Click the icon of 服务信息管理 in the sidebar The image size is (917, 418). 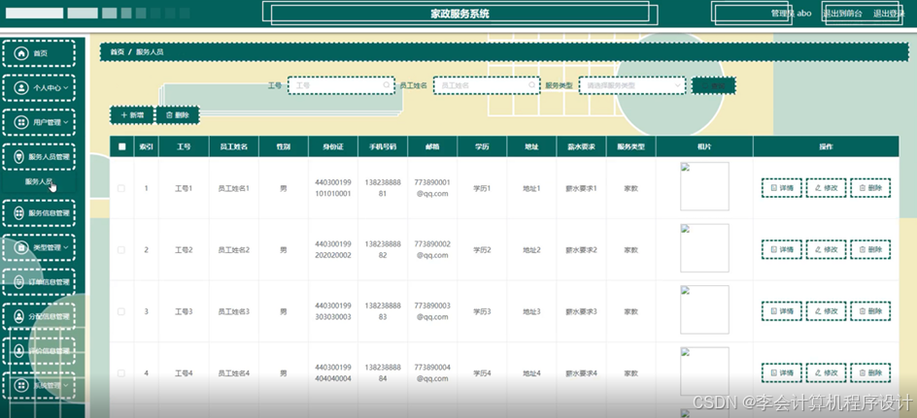(x=18, y=213)
